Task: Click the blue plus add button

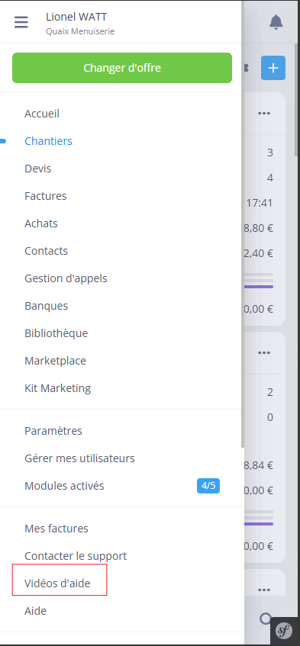Action: 273,68
